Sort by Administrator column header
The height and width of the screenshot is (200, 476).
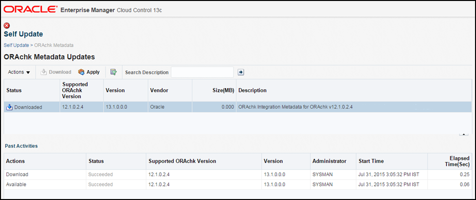pyautogui.click(x=333, y=161)
